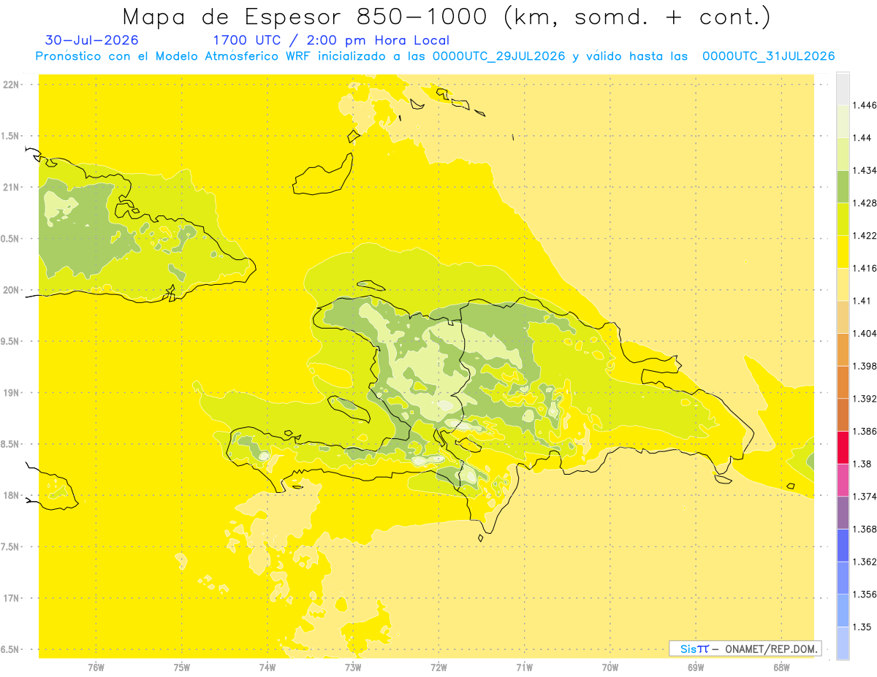Image resolution: width=877 pixels, height=677 pixels.
Task: Click the time '1700 UTC / 2:00 pm Hora Local'
Action: point(331,40)
